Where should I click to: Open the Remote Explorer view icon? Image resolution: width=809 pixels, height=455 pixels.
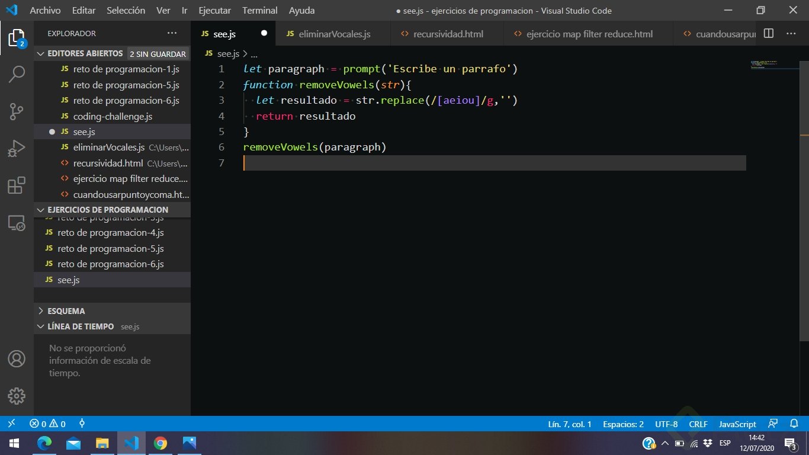17,223
